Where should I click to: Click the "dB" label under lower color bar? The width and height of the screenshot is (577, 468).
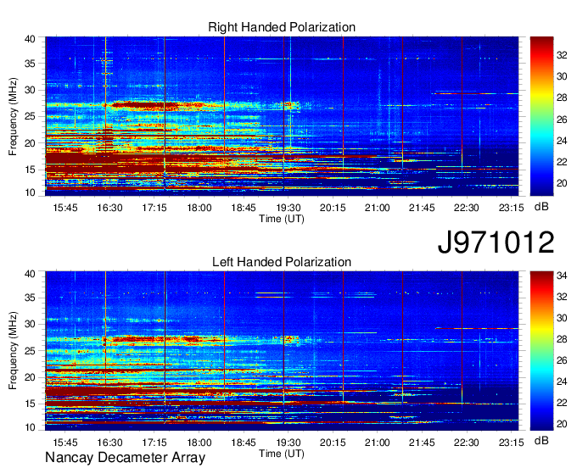tap(541, 440)
